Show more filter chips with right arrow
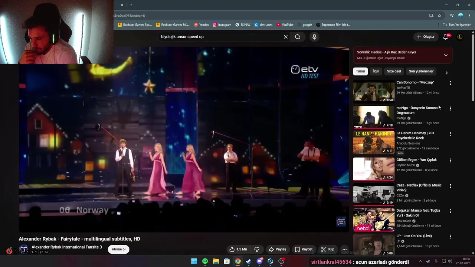 pyautogui.click(x=446, y=73)
